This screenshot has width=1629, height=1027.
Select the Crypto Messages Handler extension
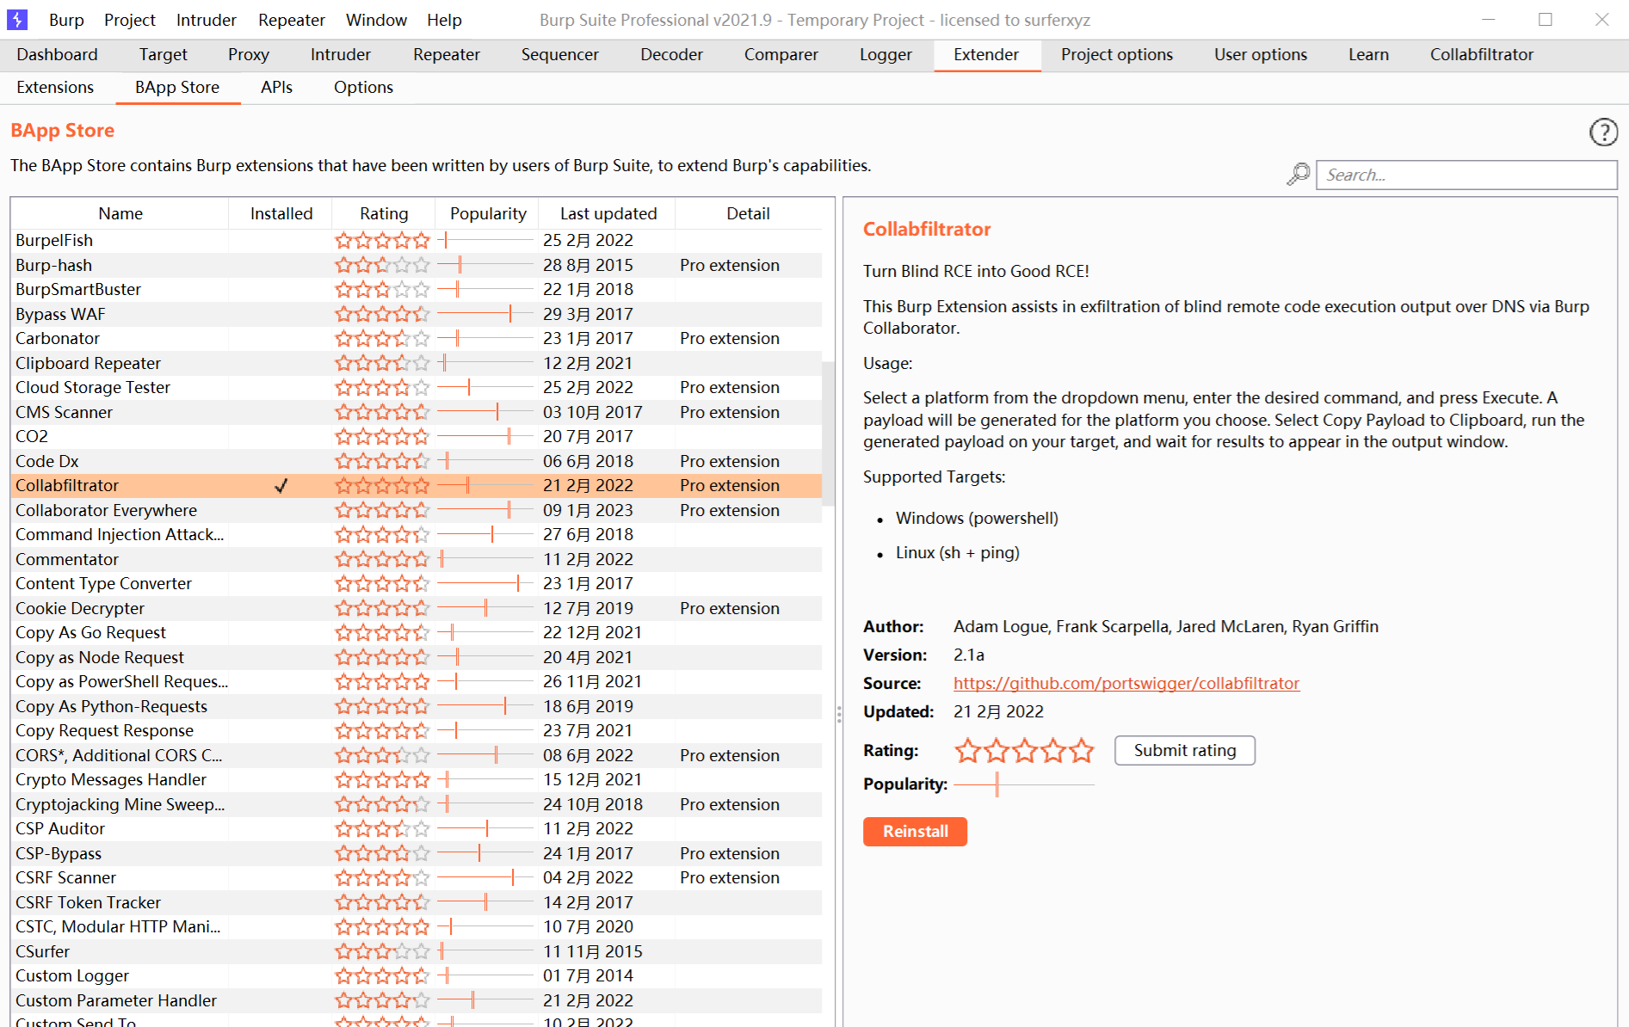[417, 780]
